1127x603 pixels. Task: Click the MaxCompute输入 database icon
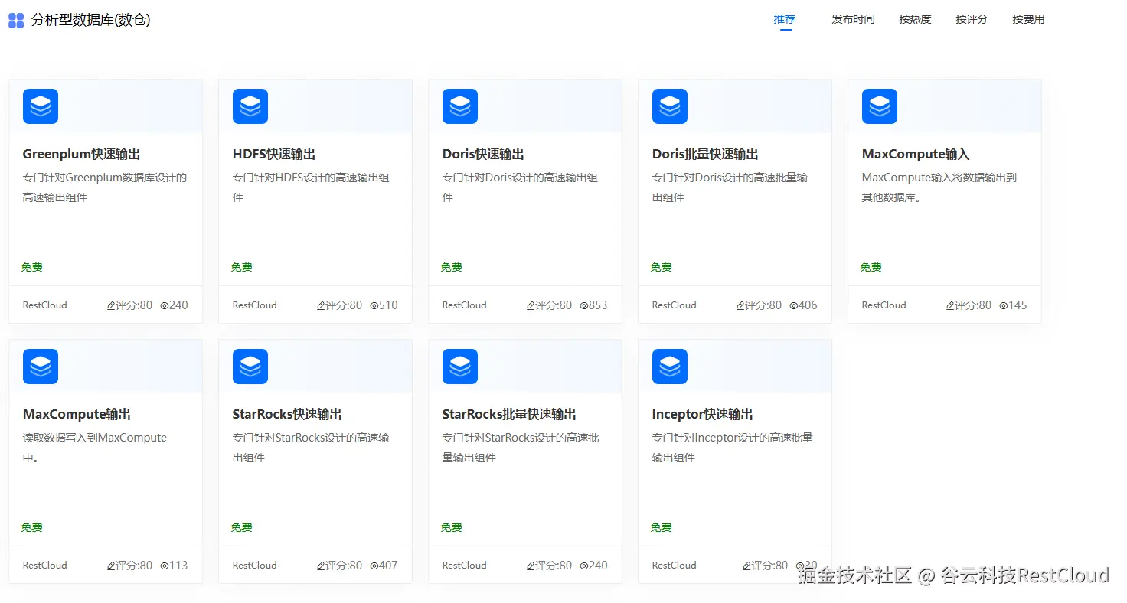pos(879,106)
